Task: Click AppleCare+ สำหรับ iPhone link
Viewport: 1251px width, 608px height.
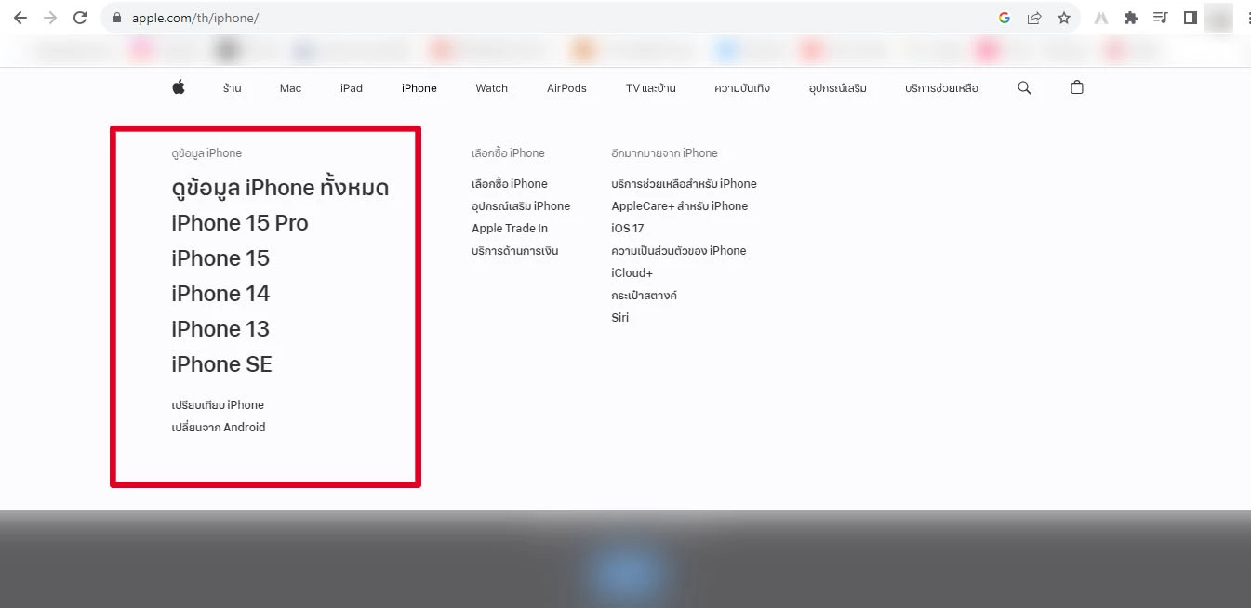Action: (x=680, y=206)
